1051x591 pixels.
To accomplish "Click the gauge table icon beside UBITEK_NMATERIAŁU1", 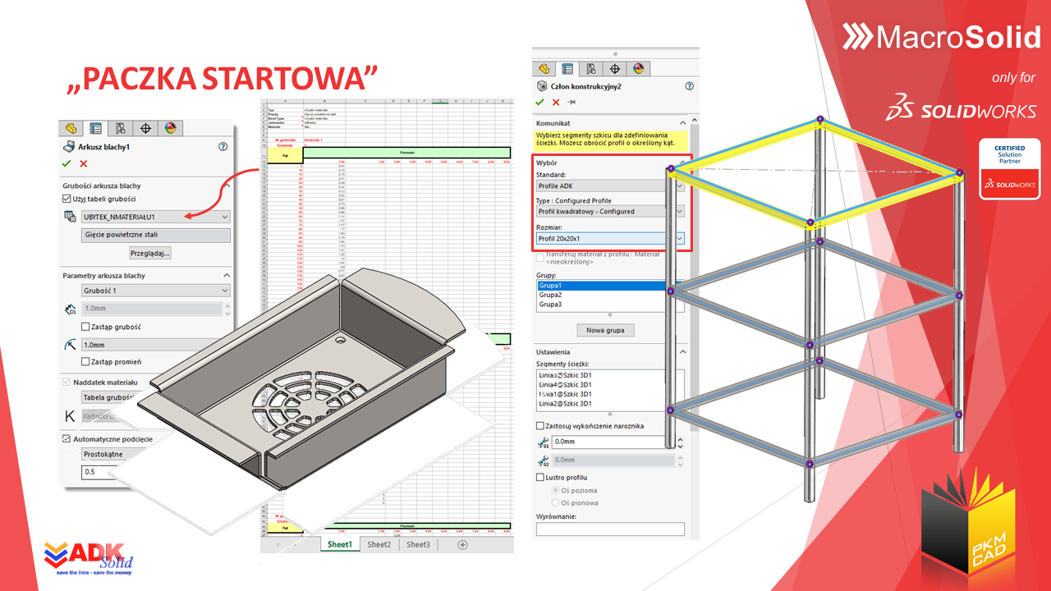I will [70, 216].
